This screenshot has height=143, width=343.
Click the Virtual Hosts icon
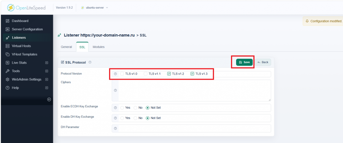click(7, 46)
